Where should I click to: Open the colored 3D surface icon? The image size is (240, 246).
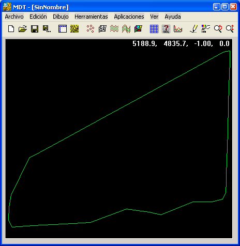[x=138, y=29]
